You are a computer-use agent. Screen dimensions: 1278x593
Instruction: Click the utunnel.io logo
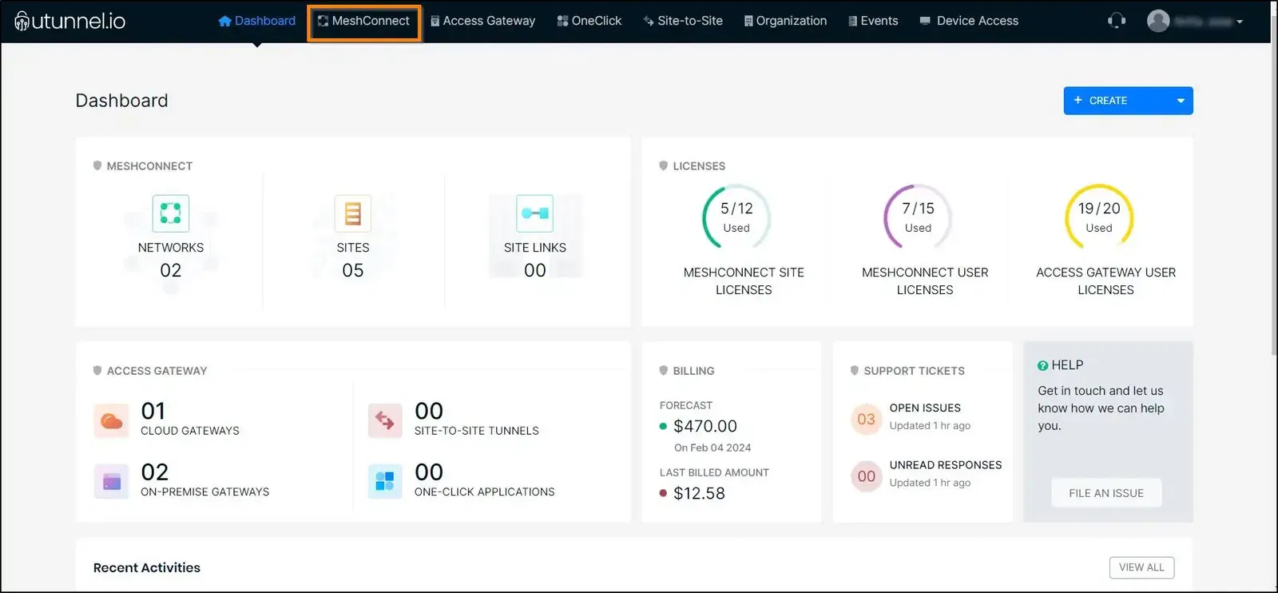tap(69, 21)
